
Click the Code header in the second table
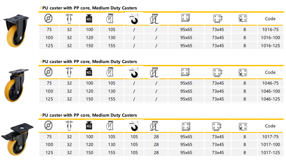point(270,72)
